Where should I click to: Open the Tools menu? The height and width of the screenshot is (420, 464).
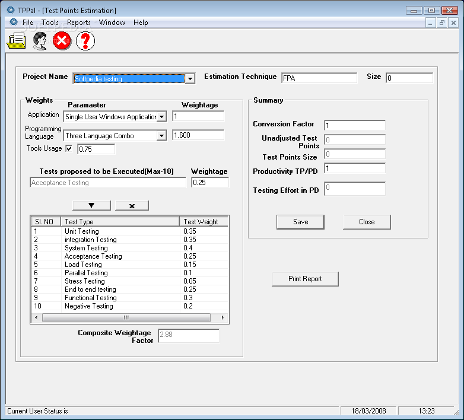(50, 23)
